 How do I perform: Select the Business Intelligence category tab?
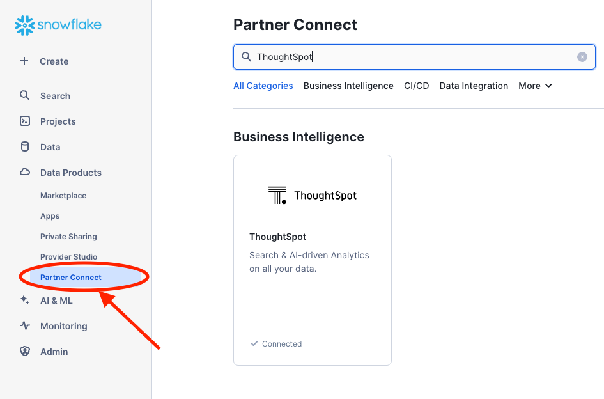[348, 86]
